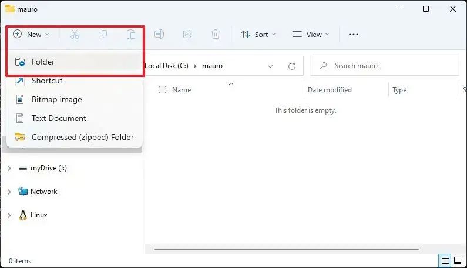Toggle the select-all checkbox beside Name
This screenshot has width=467, height=268.
[162, 90]
